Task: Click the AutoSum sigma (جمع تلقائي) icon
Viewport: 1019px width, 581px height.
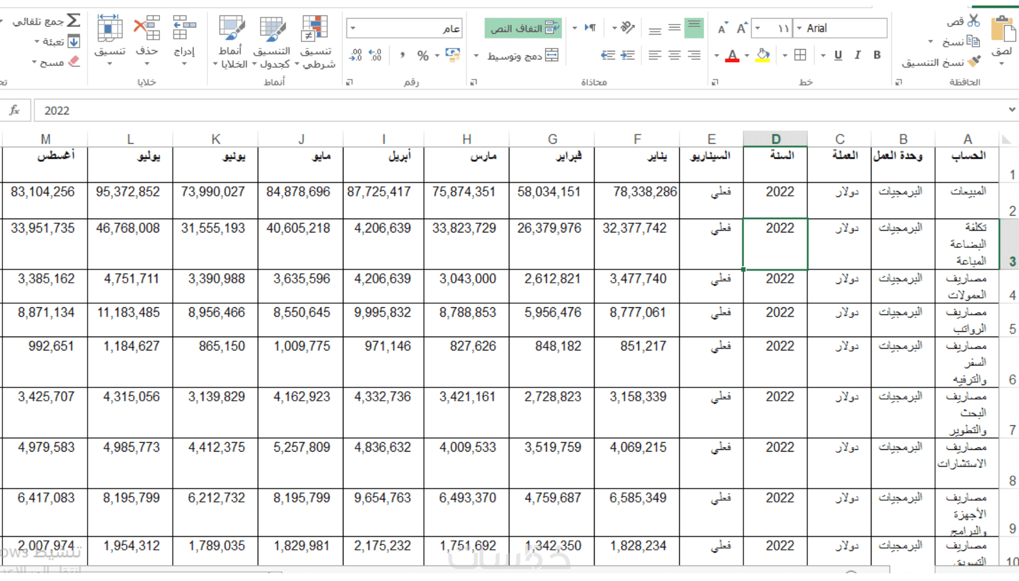Action: point(74,21)
